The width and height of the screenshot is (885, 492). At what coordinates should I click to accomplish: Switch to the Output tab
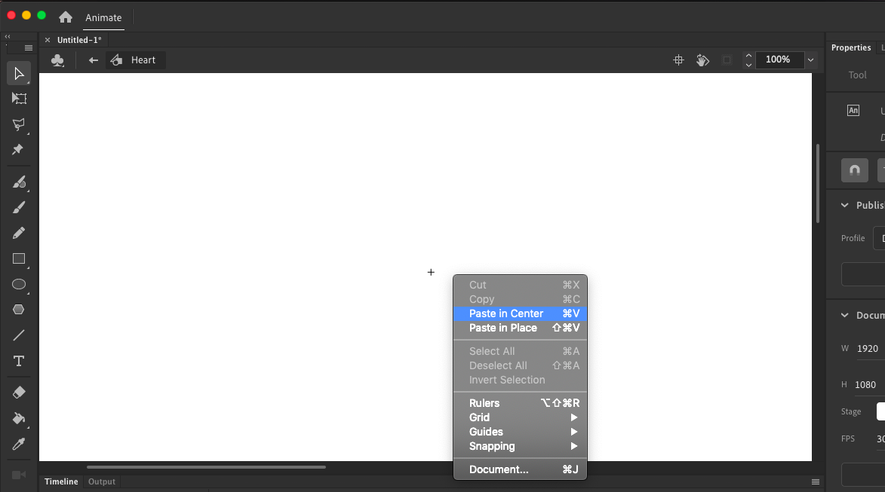(x=101, y=481)
